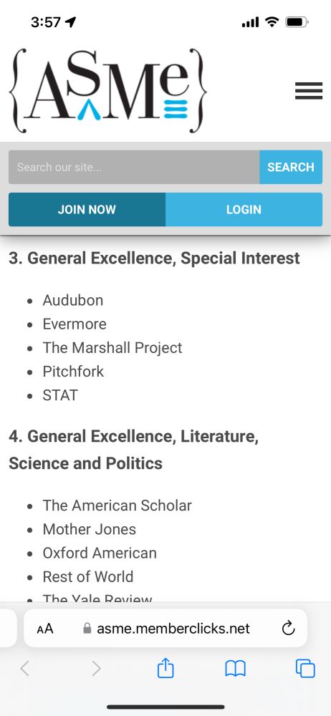Open the hamburger navigation menu
Viewport: 331px width, 716px height.
pos(309,91)
